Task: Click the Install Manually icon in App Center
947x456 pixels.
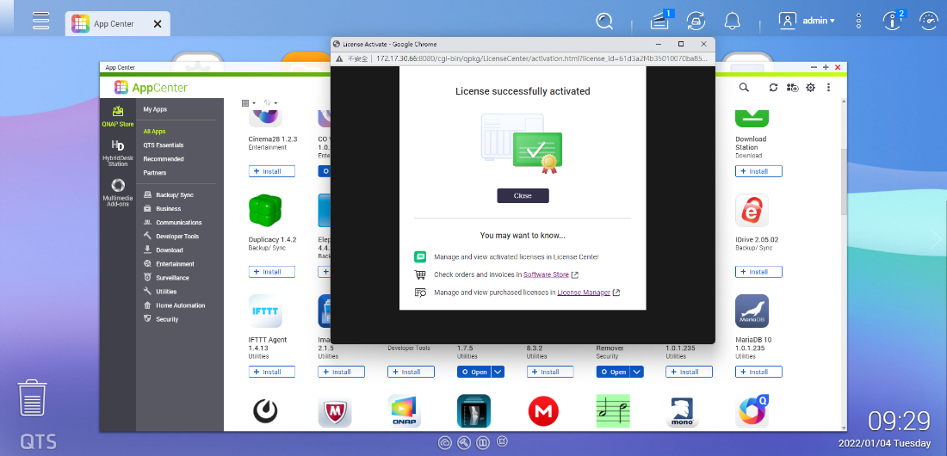Action: pyautogui.click(x=792, y=88)
